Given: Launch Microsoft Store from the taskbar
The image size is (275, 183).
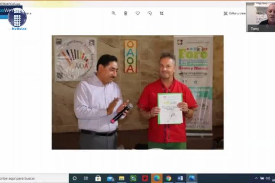Looking at the screenshot, I should point(98,178).
